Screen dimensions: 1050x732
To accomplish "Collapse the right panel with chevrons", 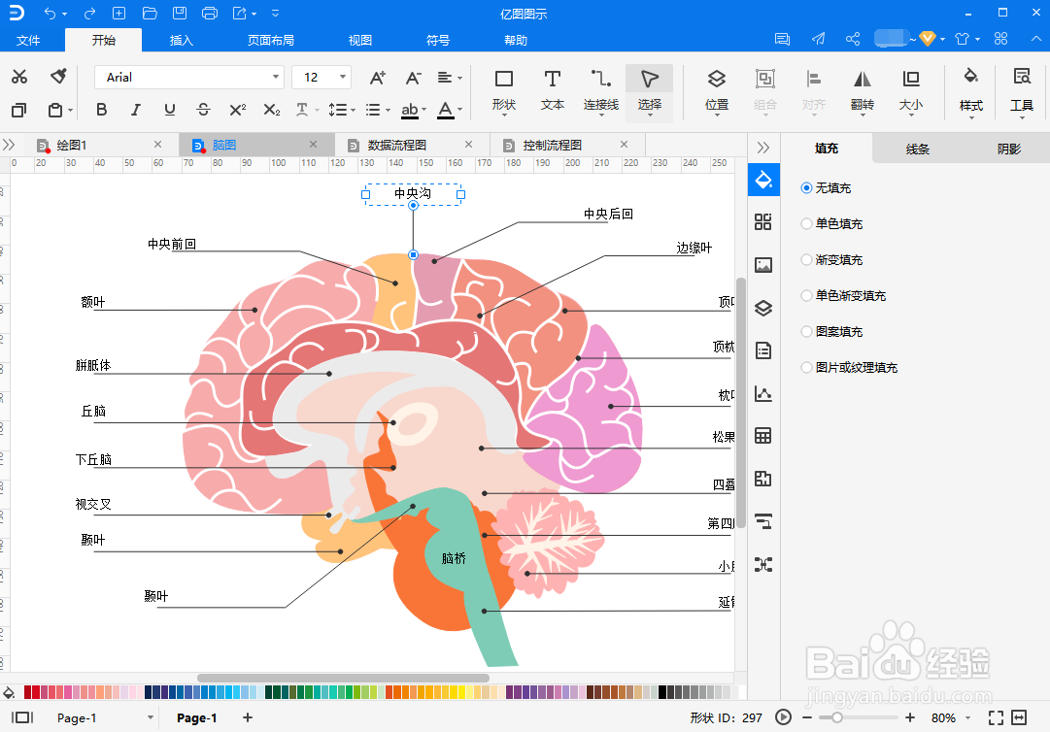I will 763,148.
